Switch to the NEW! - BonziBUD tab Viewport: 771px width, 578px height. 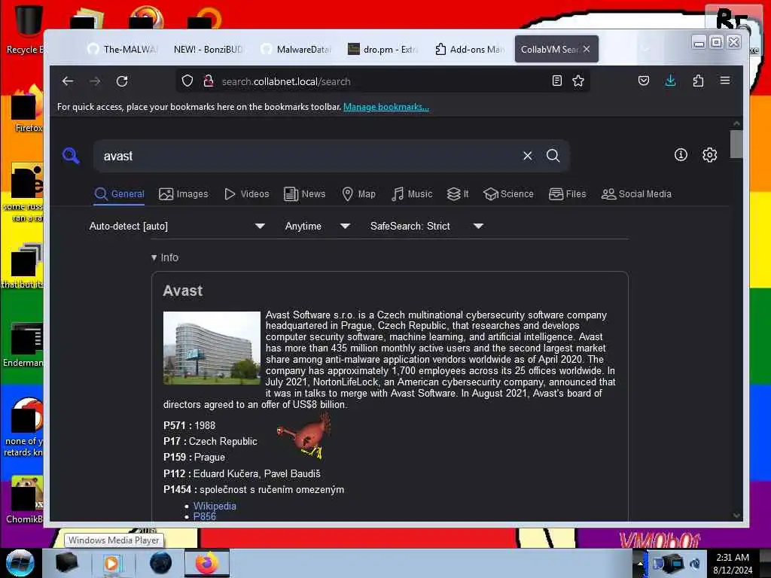(209, 49)
